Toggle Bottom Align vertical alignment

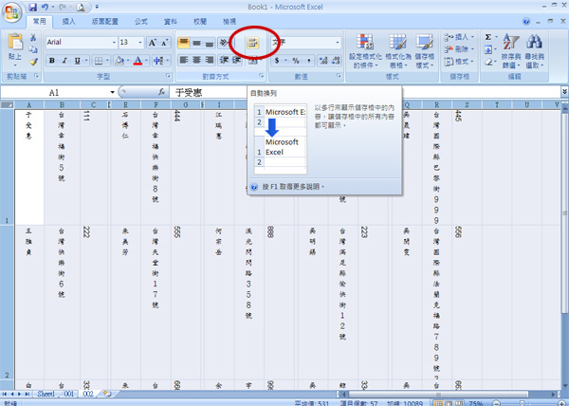point(209,43)
